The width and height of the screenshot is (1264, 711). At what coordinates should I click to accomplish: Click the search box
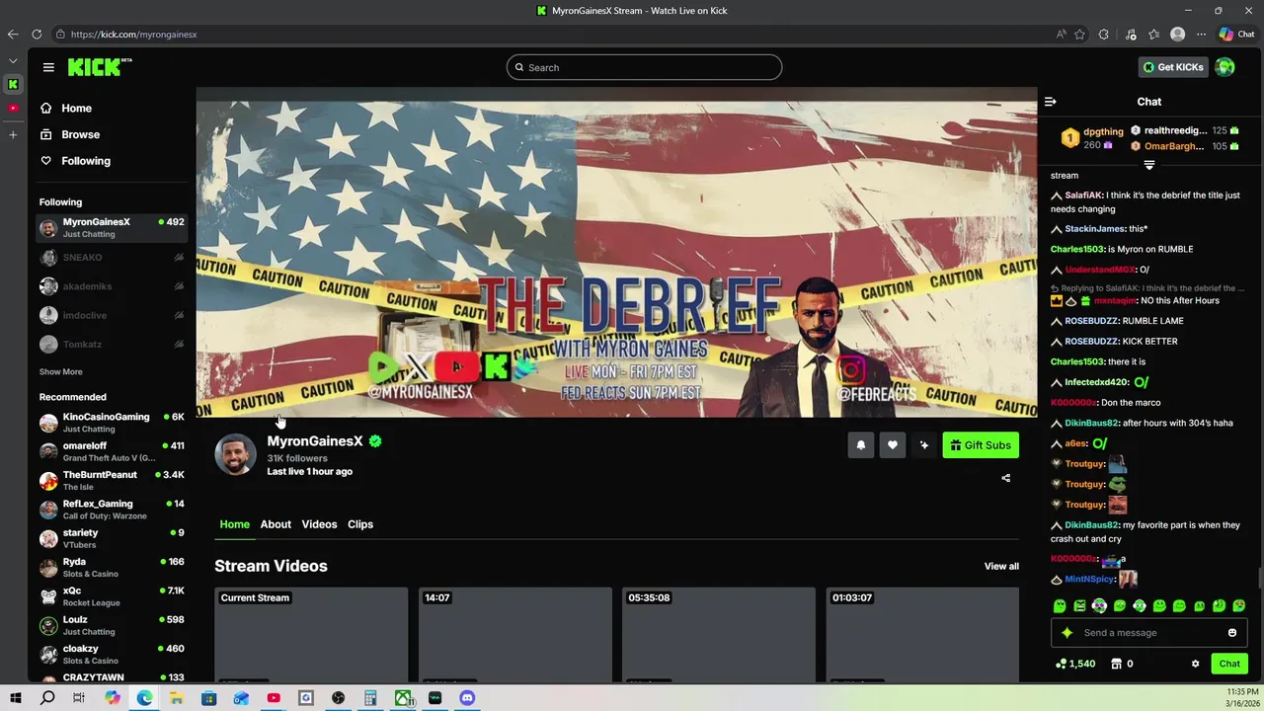(x=644, y=67)
